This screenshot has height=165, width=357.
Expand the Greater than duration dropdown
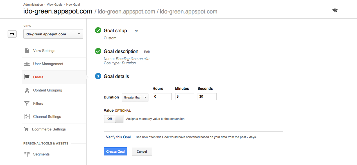click(x=135, y=97)
